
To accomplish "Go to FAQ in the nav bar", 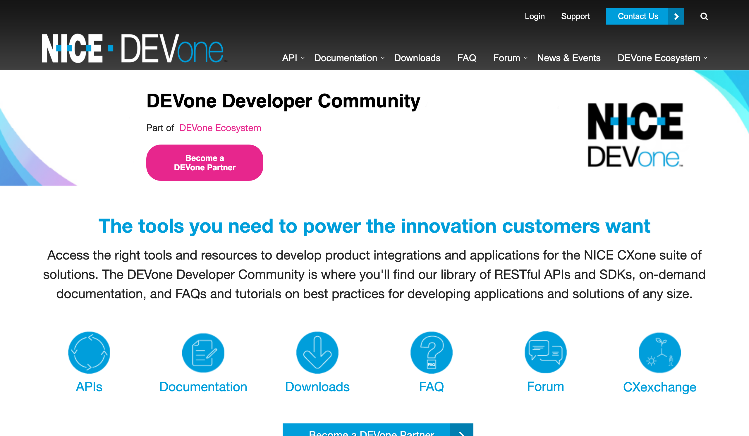I will pos(467,58).
